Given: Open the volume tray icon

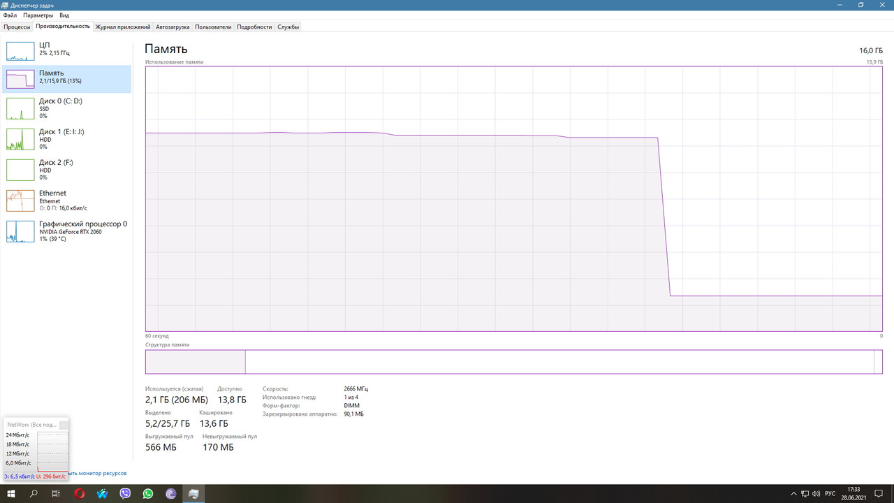Looking at the screenshot, I should pyautogui.click(x=816, y=493).
